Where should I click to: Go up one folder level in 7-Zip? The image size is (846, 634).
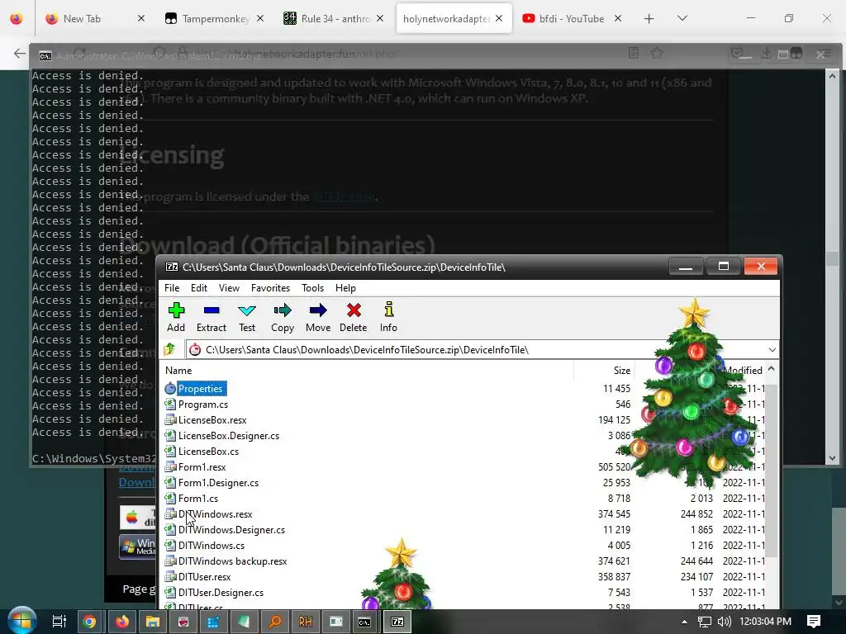(x=170, y=349)
